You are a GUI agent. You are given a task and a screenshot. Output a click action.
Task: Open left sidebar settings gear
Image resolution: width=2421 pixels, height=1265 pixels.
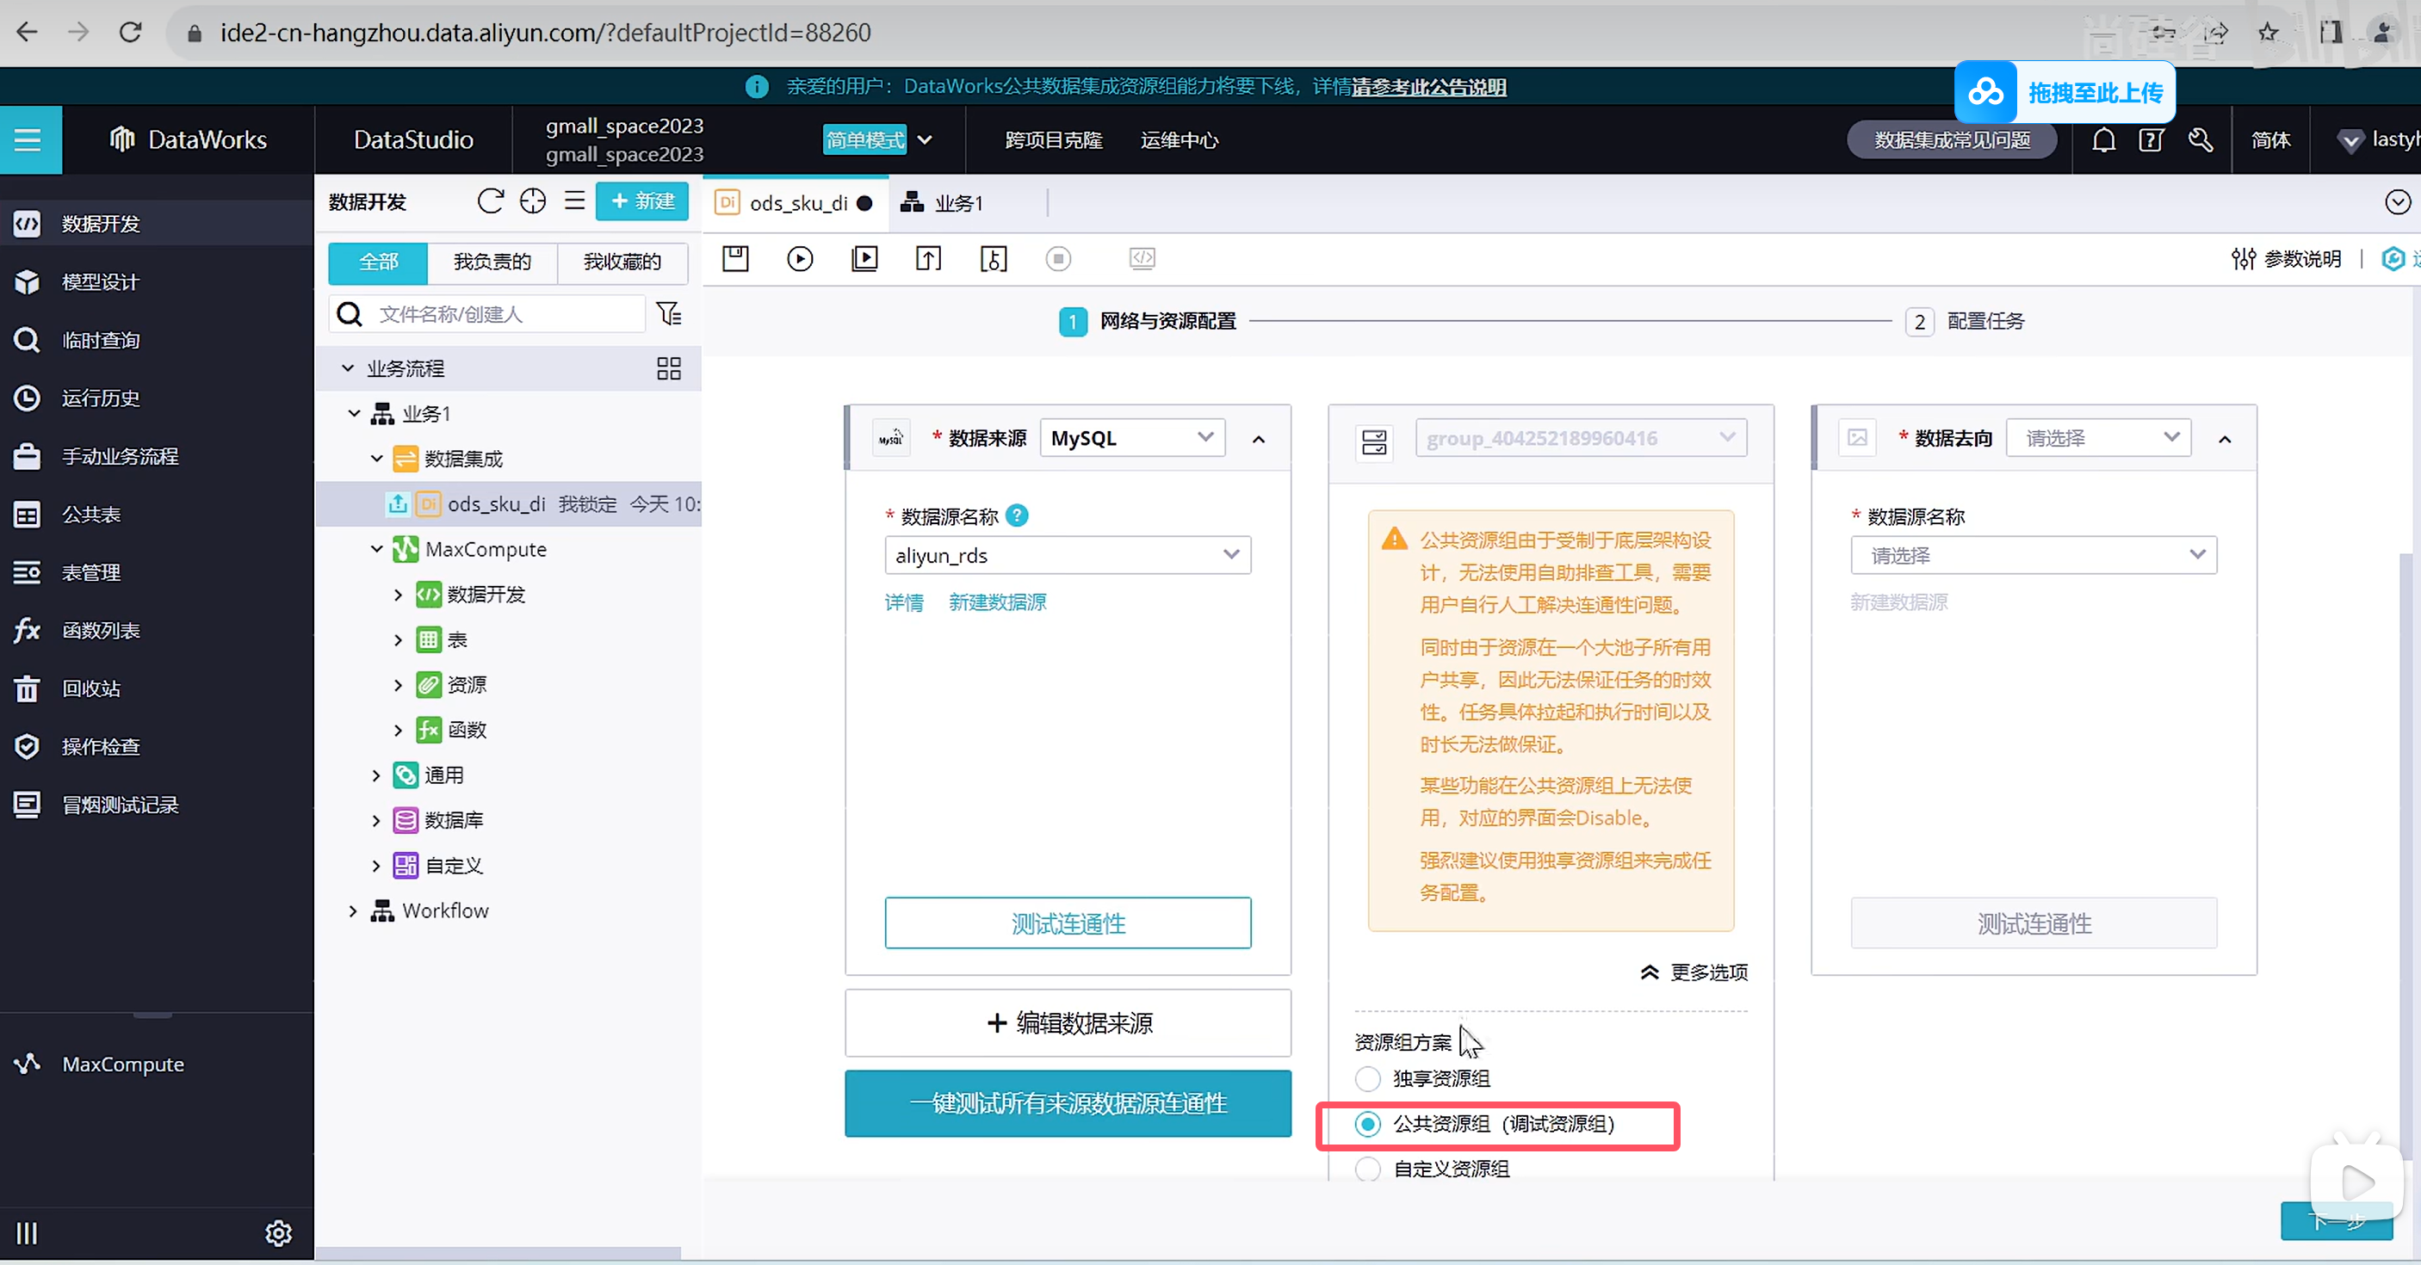278,1233
